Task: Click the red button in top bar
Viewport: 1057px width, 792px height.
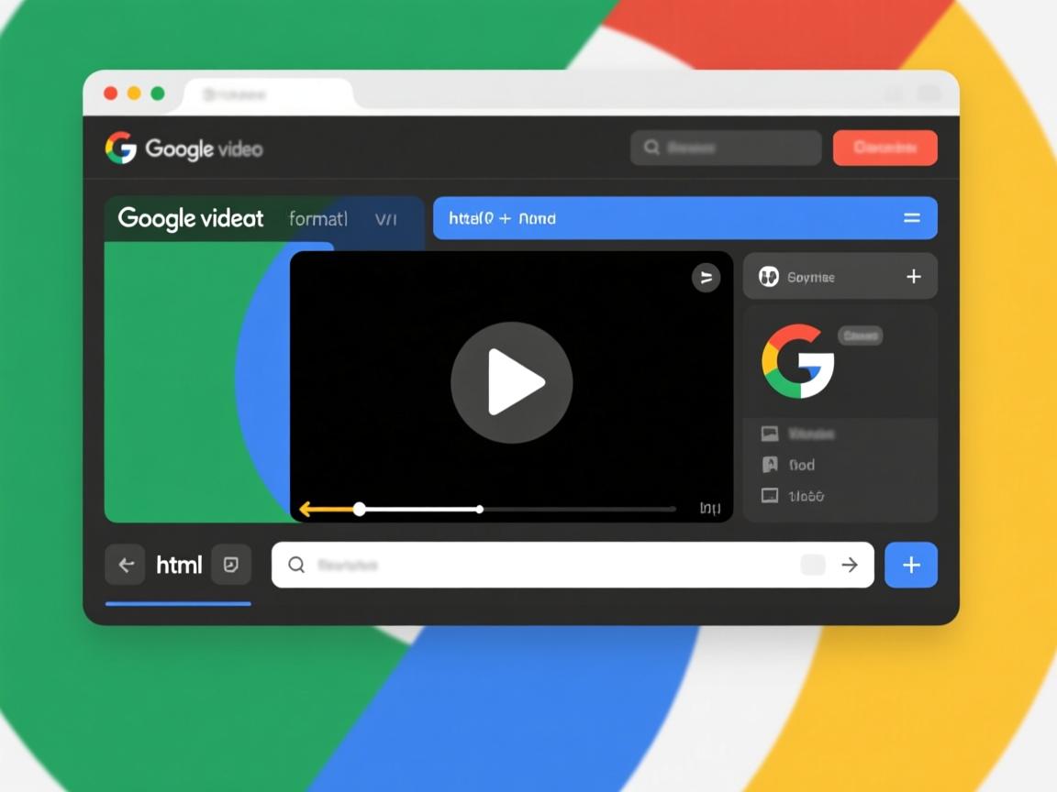Action: [885, 148]
